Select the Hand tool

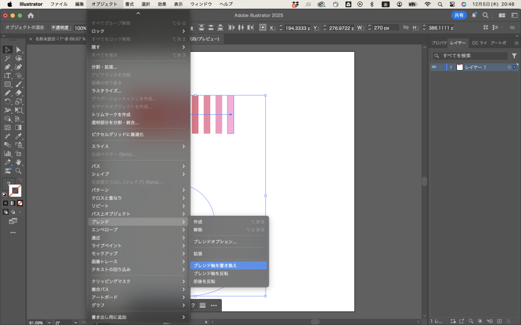19,162
